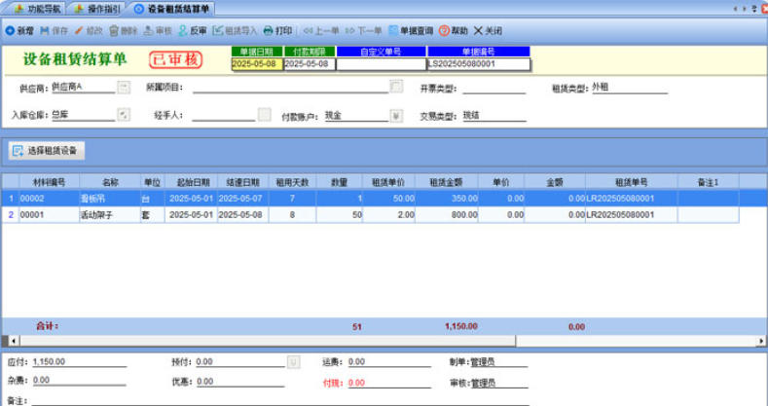Click the 反审 (Un-audit) toolbar icon
The width and height of the screenshot is (768, 406).
[x=192, y=31]
